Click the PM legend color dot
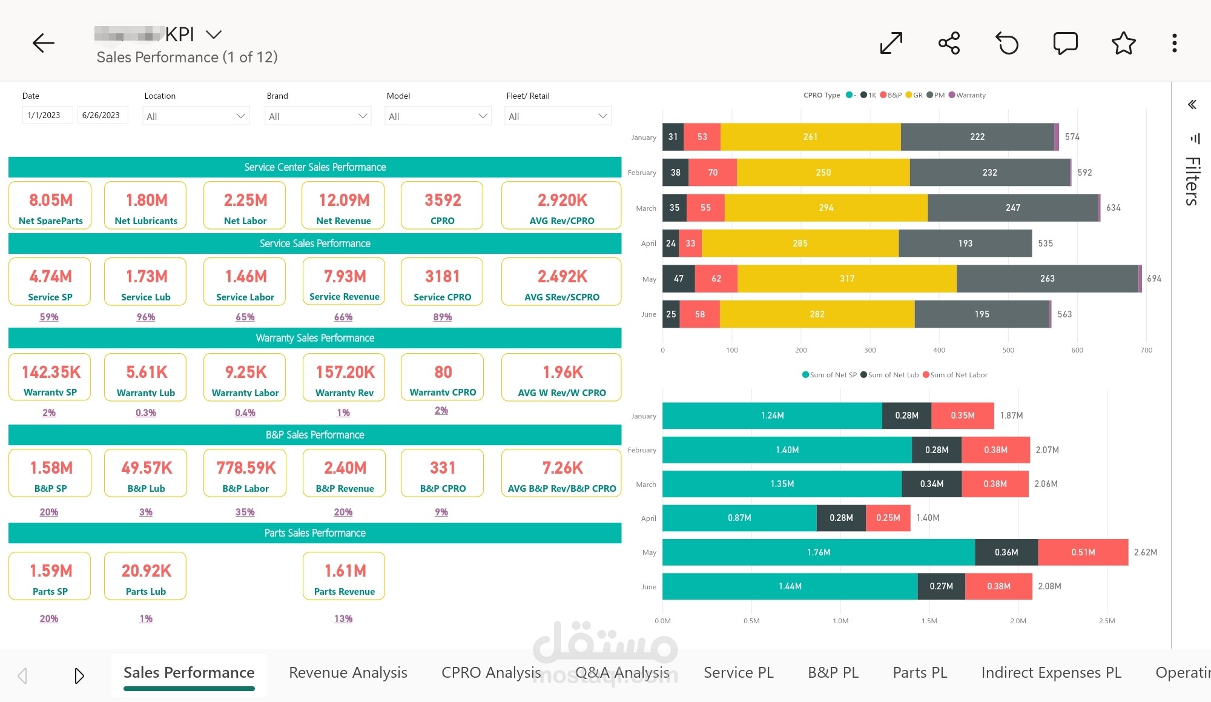The height and width of the screenshot is (702, 1211). (x=930, y=95)
